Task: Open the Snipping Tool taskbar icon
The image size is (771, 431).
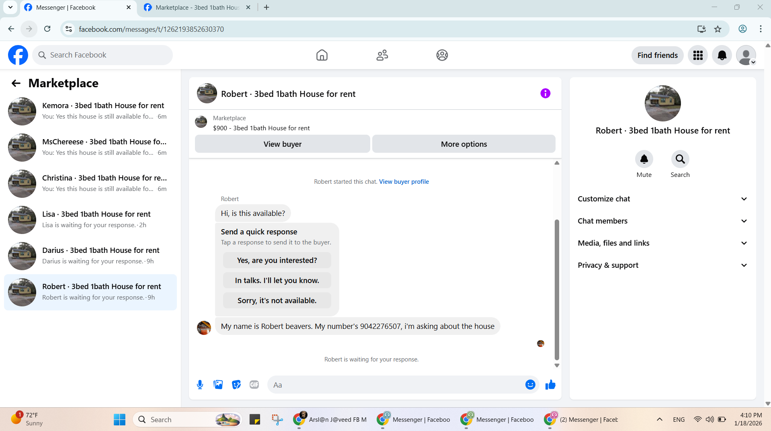Action: point(277,419)
